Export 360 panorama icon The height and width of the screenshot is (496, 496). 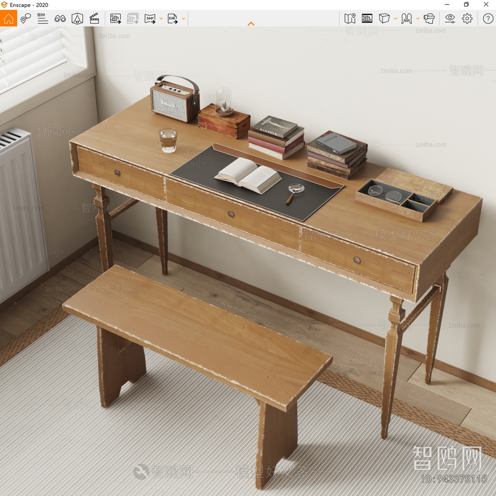point(150,19)
